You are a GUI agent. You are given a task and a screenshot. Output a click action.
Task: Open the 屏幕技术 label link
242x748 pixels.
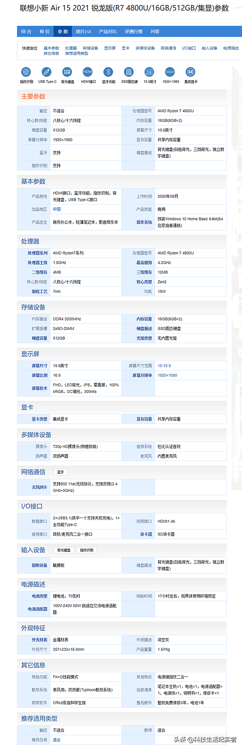tap(39, 388)
